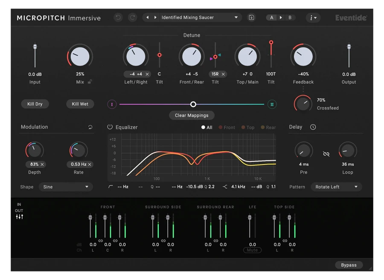
Task: Click the LFE channel fader
Action: pyautogui.click(x=250, y=217)
